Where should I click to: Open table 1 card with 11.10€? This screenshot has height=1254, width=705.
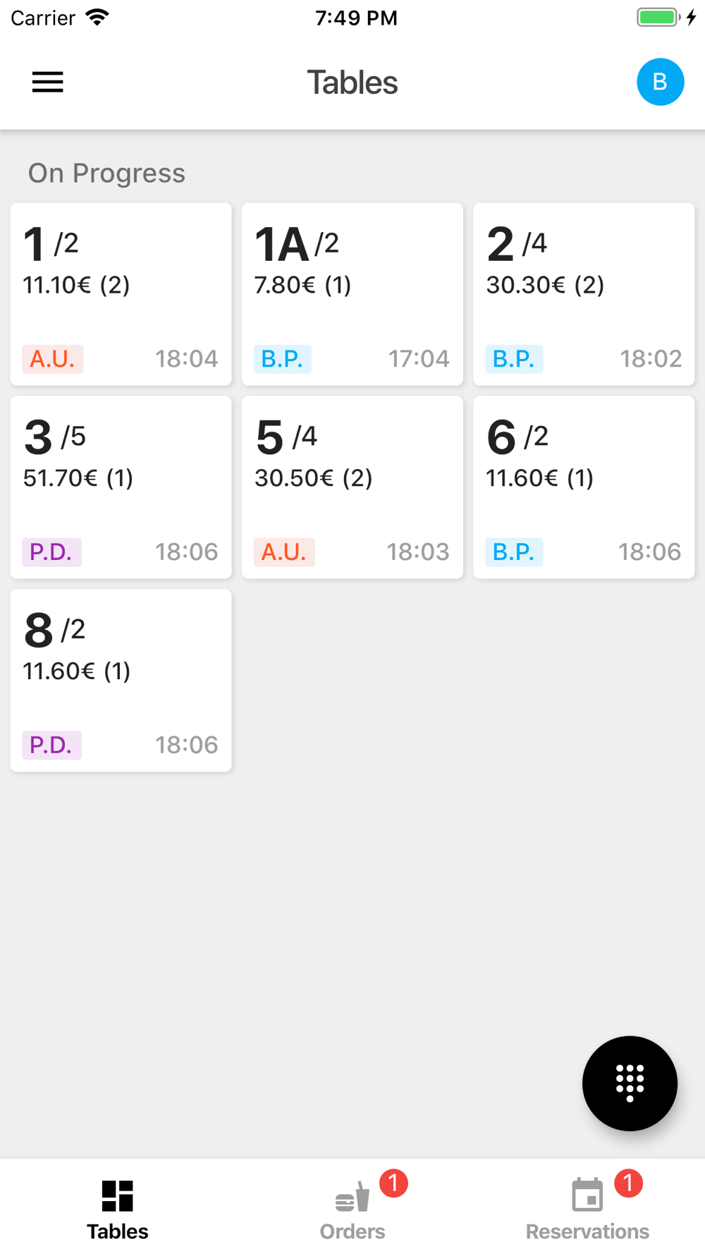click(x=121, y=294)
